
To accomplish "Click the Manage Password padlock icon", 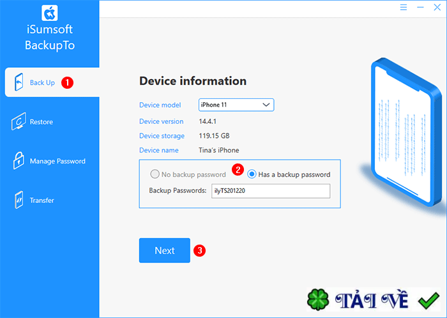I will click(x=19, y=161).
